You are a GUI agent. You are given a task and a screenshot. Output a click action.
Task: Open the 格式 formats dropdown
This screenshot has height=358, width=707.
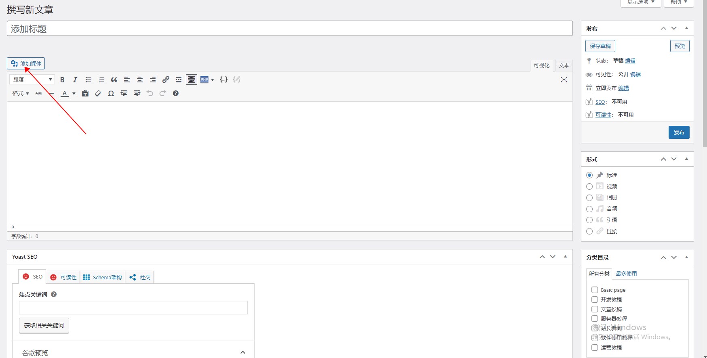20,93
